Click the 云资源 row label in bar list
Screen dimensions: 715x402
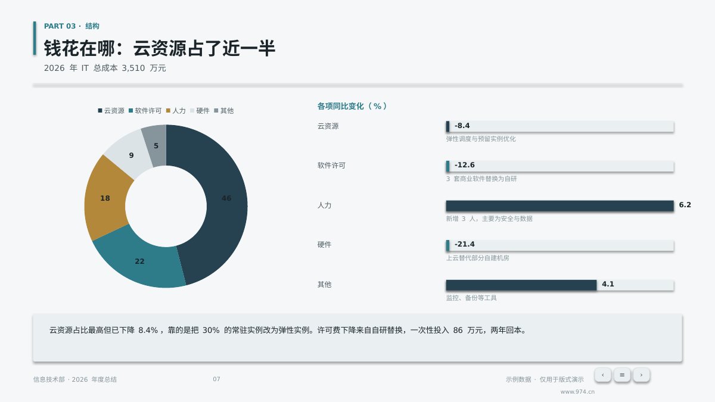(x=328, y=126)
